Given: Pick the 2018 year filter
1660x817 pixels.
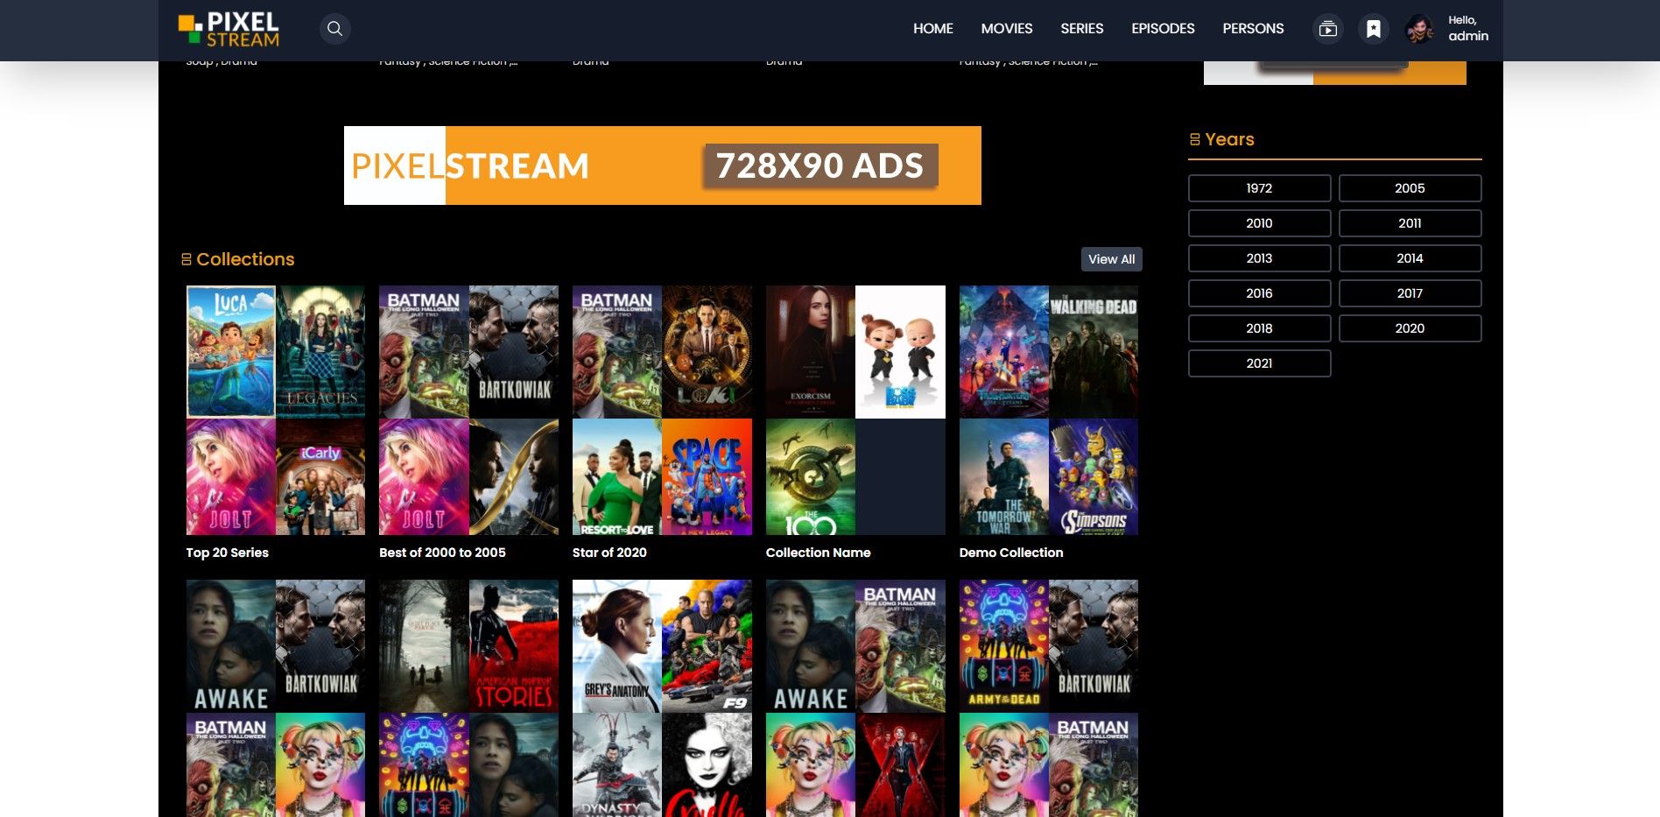Looking at the screenshot, I should 1259,328.
